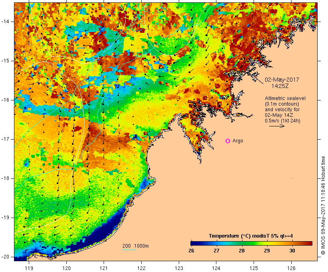Click the '(0.1m contours)' caption line

(x=282, y=104)
